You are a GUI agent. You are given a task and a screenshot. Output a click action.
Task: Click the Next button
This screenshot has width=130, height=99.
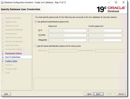99,94
